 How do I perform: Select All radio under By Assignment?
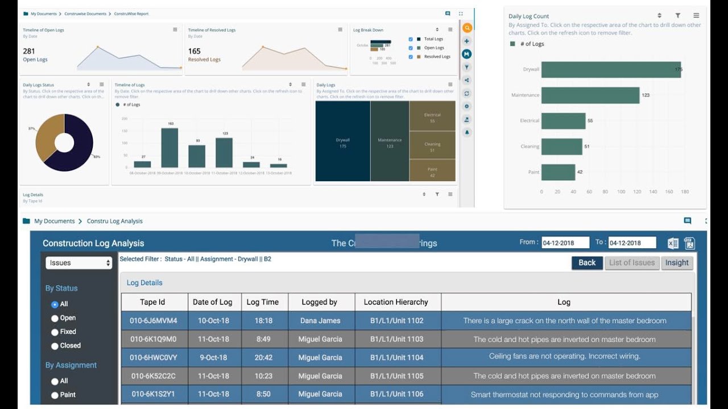coord(55,381)
